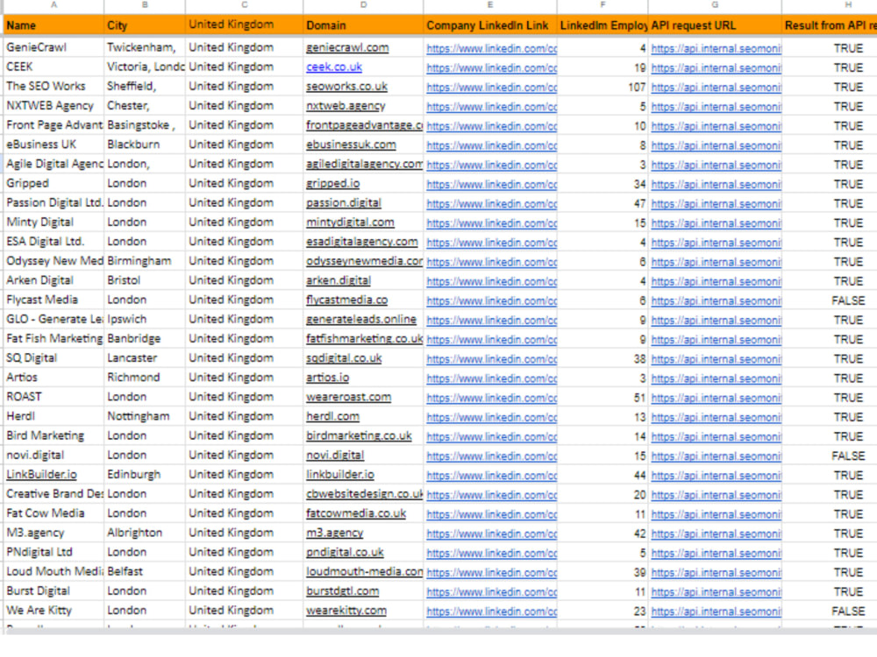This screenshot has height=657, width=877.
Task: Select the employee count 107 cell
Action: point(603,87)
